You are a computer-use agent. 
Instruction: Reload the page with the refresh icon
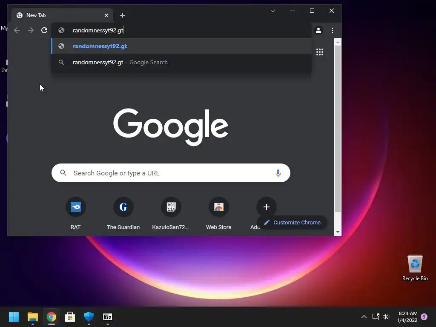tap(44, 30)
